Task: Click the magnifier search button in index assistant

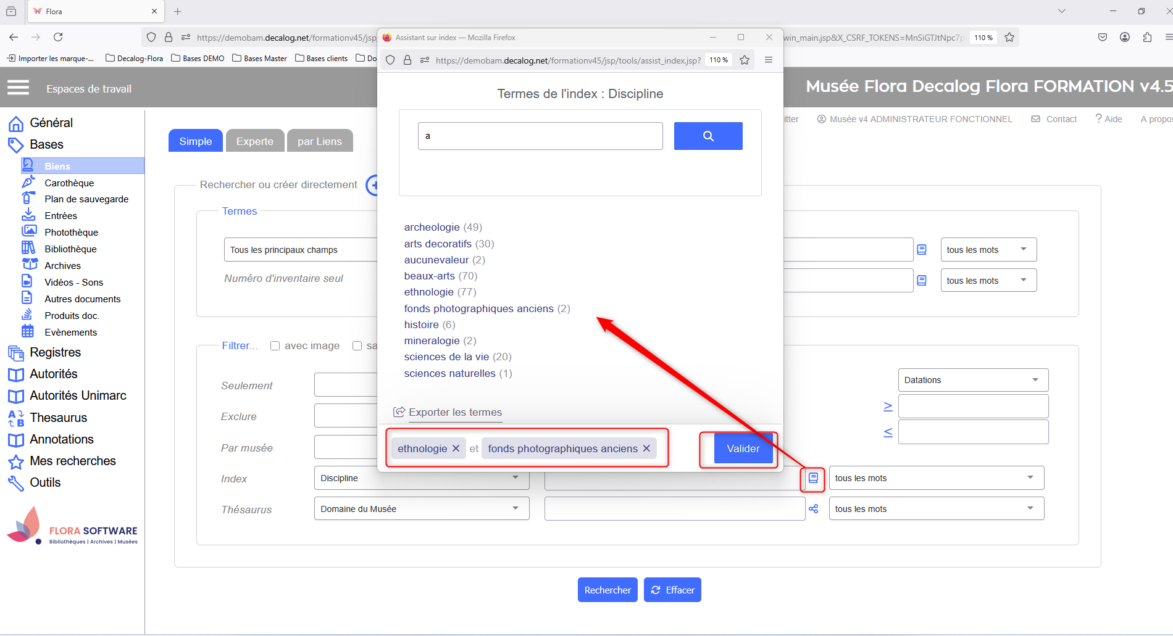Action: (x=708, y=136)
